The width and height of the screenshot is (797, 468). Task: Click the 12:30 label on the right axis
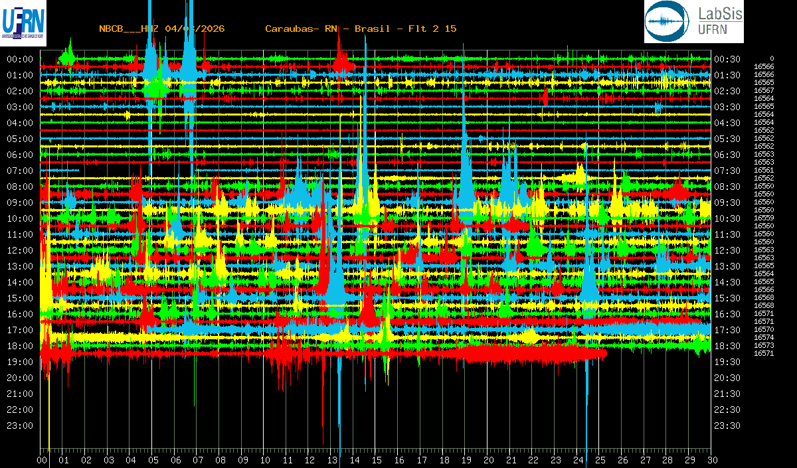[727, 250]
